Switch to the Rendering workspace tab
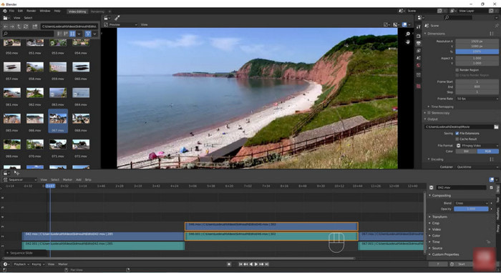The height and width of the screenshot is (273, 501). click(97, 11)
